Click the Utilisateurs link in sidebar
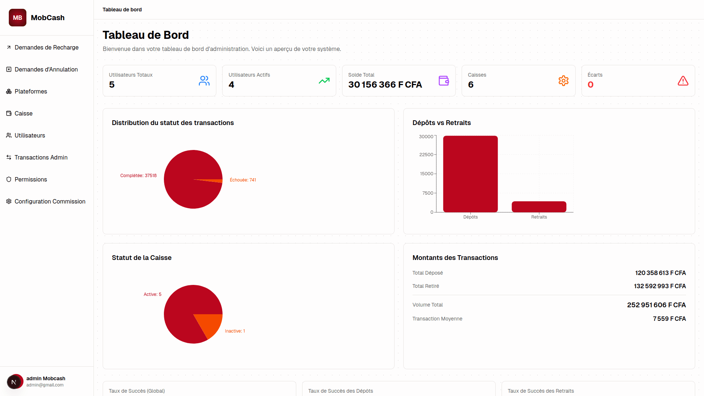Viewport: 704px width, 396px height. click(30, 135)
